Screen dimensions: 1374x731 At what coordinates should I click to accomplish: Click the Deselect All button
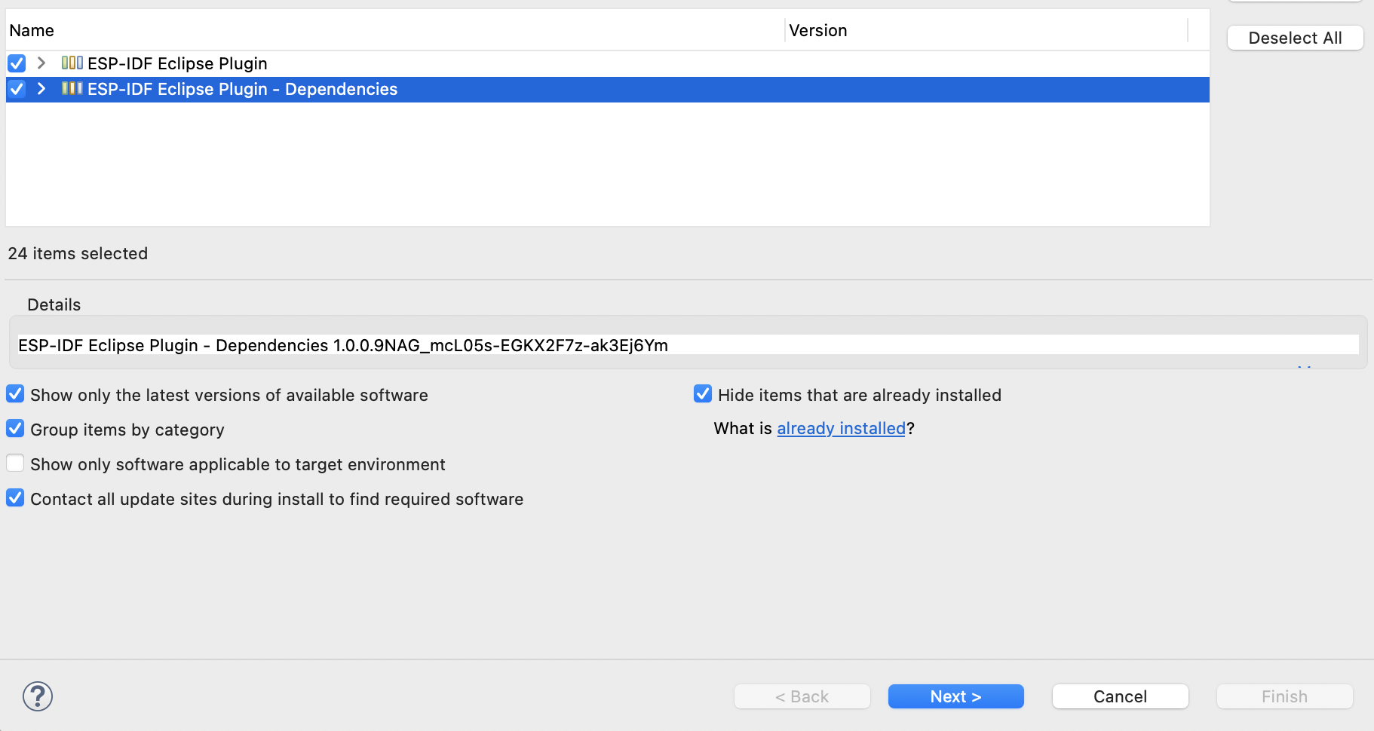(x=1294, y=38)
